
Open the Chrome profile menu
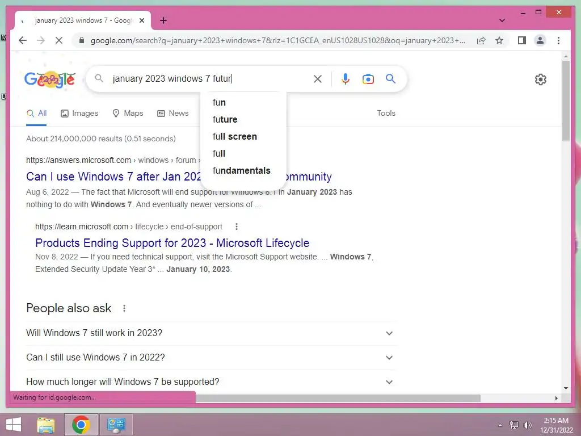coord(540,40)
